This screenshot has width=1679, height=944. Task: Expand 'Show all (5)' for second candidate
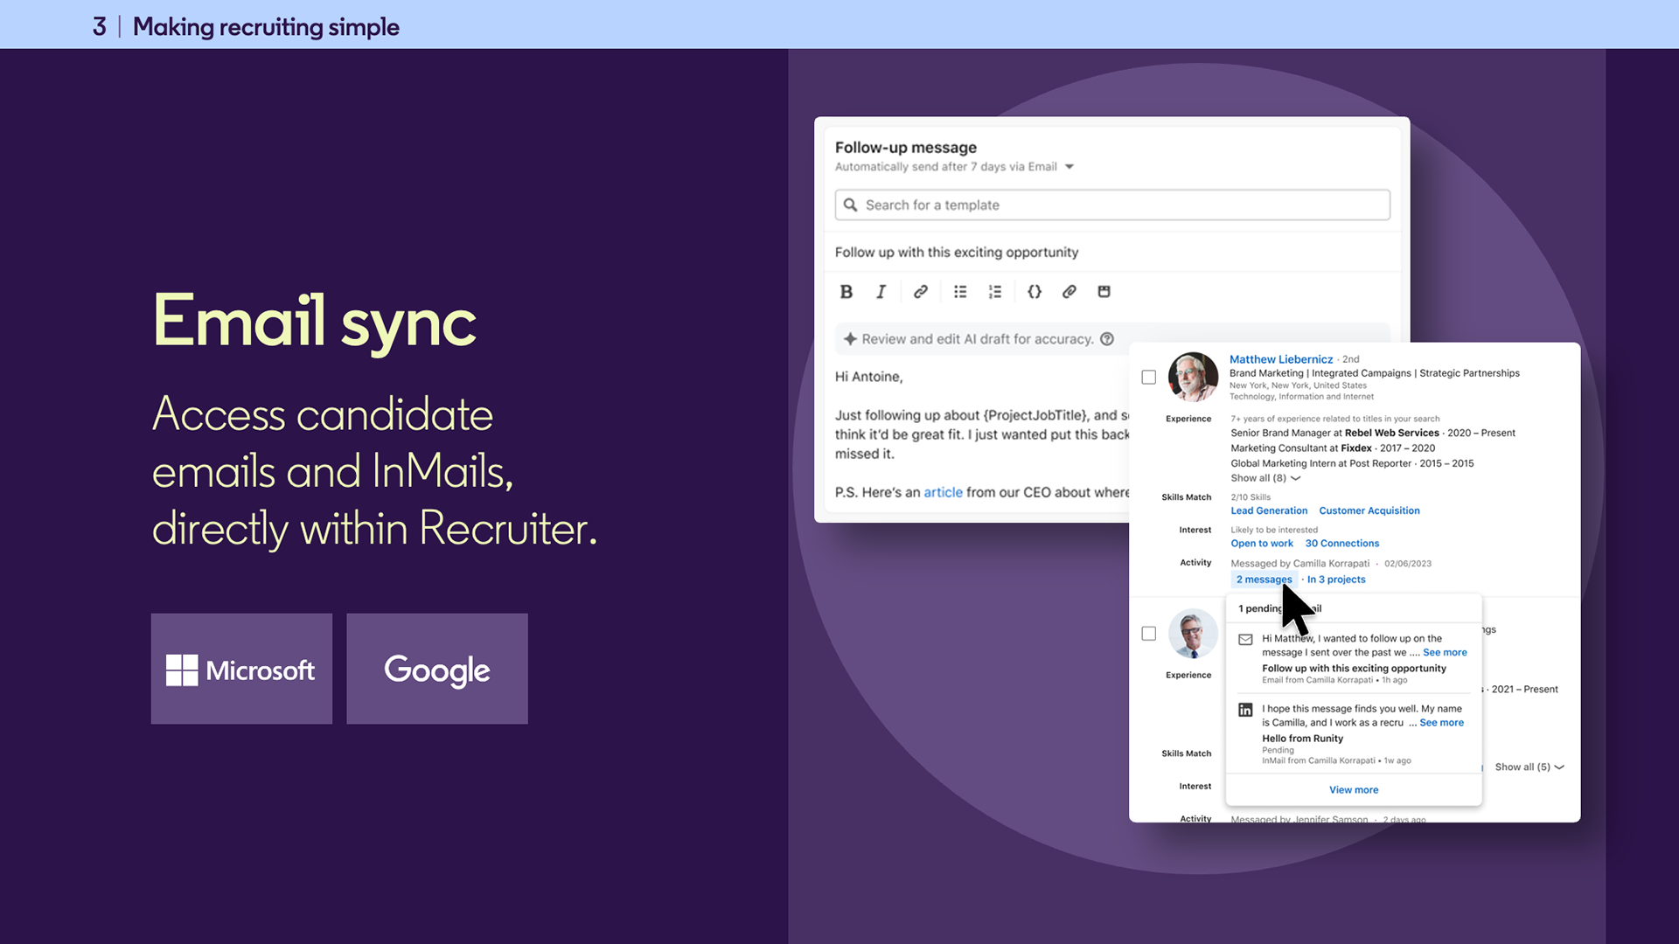[1529, 767]
